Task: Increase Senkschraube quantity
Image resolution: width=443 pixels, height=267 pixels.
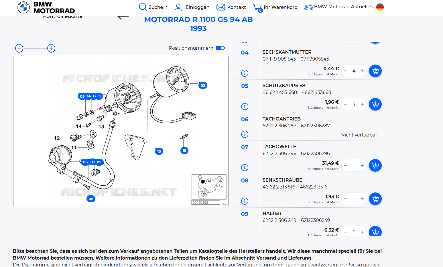Action: (362, 199)
